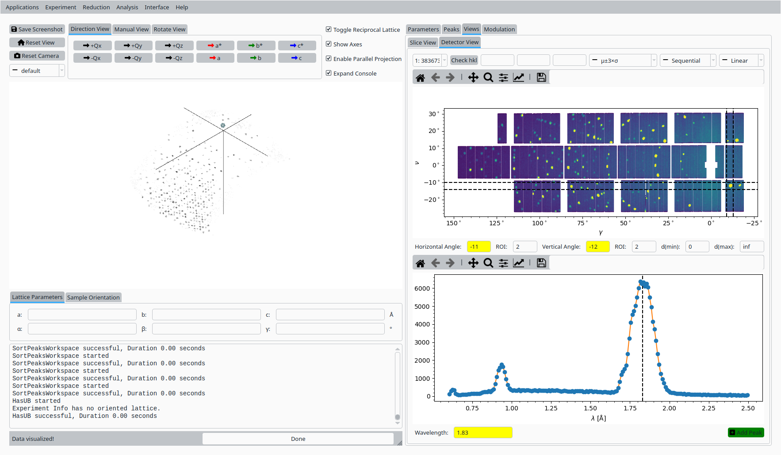Disable Enable Parallel Projection checkbox
This screenshot has width=781, height=455.
(x=329, y=59)
